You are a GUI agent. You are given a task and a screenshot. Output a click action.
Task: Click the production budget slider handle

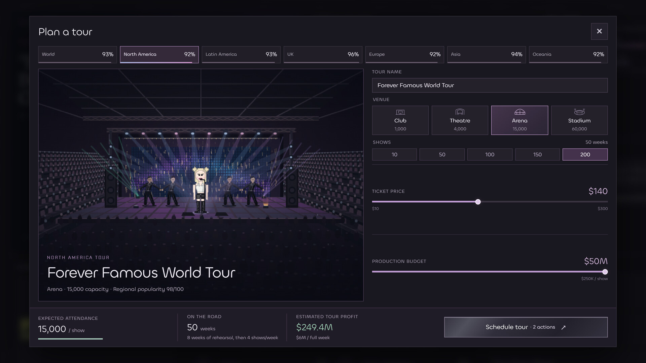(605, 272)
